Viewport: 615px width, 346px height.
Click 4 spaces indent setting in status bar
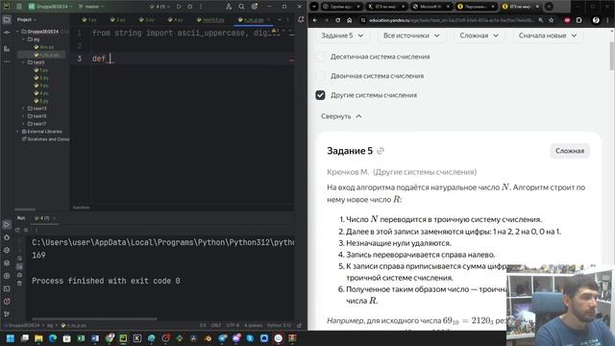pos(253,325)
